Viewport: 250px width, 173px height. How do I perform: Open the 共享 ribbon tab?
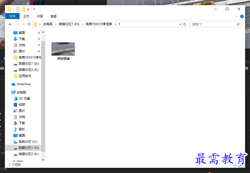tap(40, 16)
